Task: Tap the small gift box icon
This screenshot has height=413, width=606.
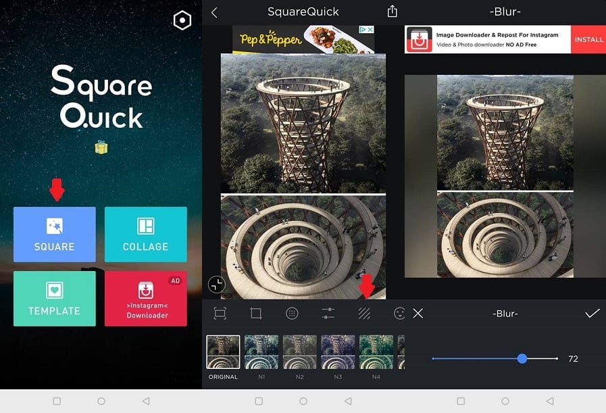Action: [x=101, y=147]
